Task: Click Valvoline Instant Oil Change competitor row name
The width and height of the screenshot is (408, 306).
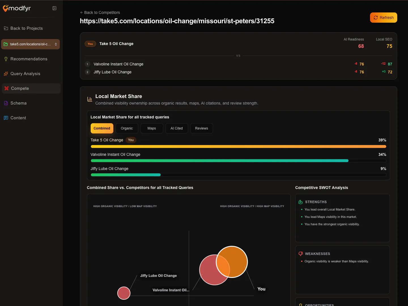Action: (118, 64)
